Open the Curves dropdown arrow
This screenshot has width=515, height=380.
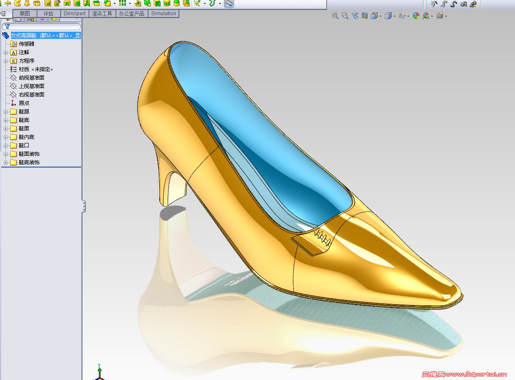click(x=220, y=3)
